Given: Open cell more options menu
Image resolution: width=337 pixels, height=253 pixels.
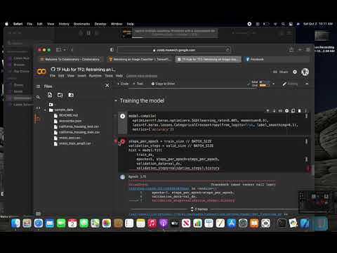Looking at the screenshot, I should click(x=305, y=111).
